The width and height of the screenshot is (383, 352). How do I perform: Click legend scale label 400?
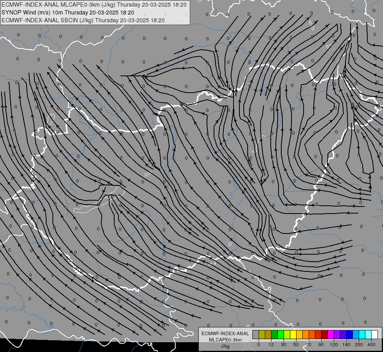pyautogui.click(x=371, y=345)
